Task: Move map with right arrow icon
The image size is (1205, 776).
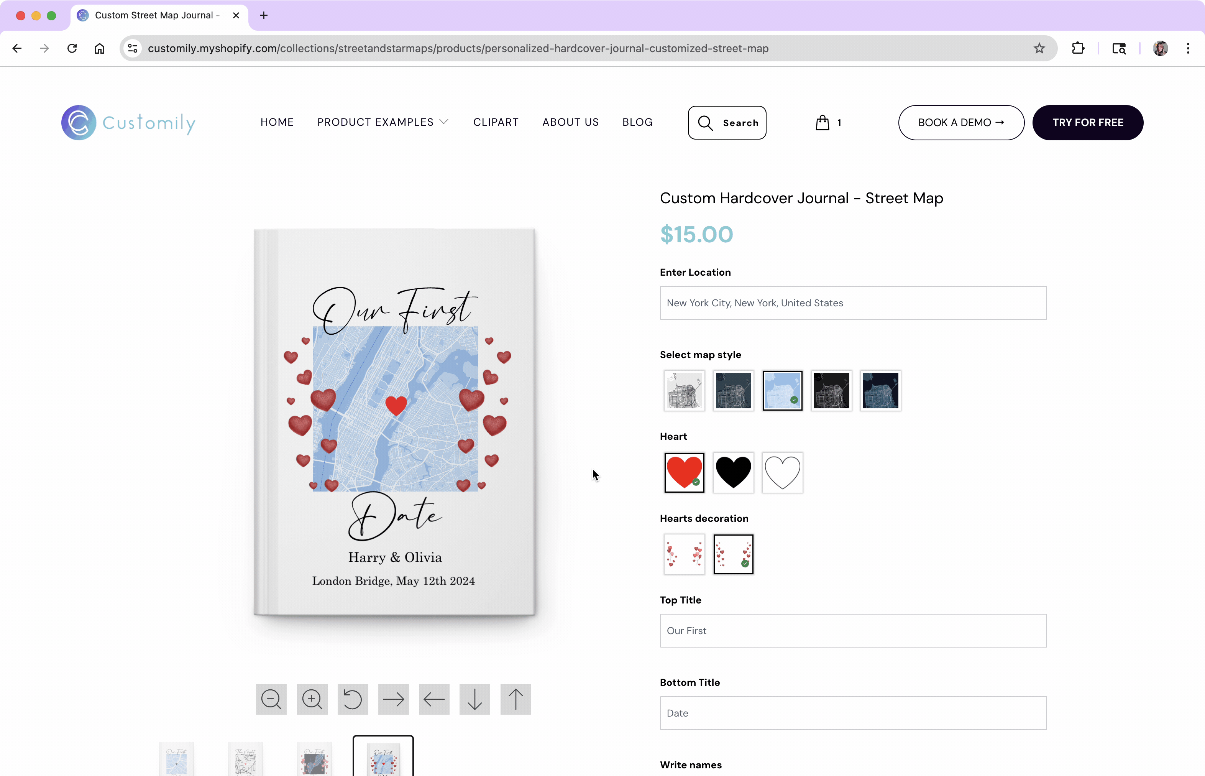Action: tap(394, 699)
